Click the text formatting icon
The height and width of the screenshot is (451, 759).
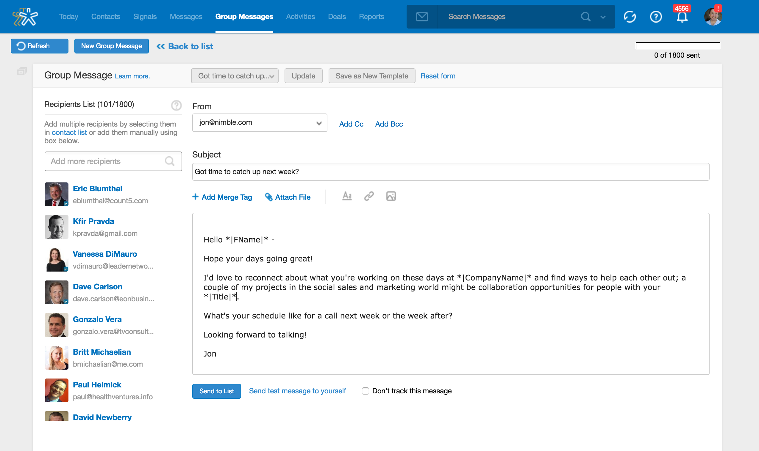(347, 196)
